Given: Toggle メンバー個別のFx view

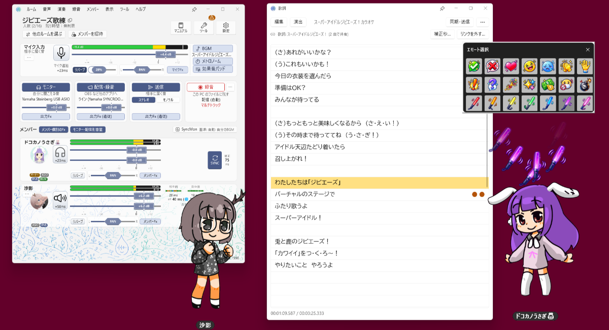Looking at the screenshot, I should (x=54, y=129).
